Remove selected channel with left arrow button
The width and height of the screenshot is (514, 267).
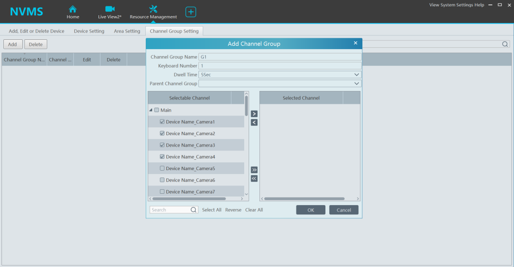point(254,122)
